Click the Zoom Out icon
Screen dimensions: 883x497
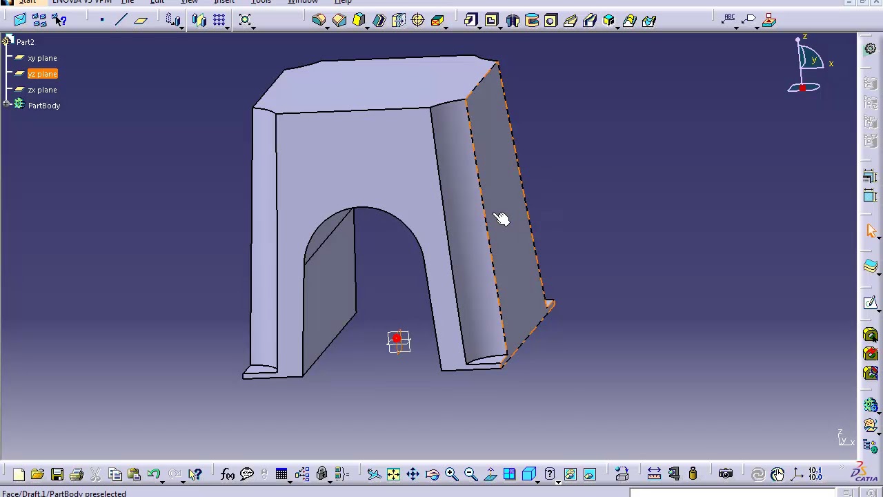[470, 474]
